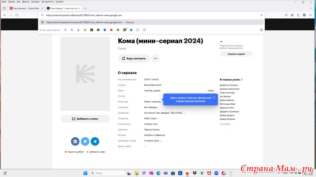Open the Firefox account icon
The width and height of the screenshot is (316, 177).
click(292, 15)
